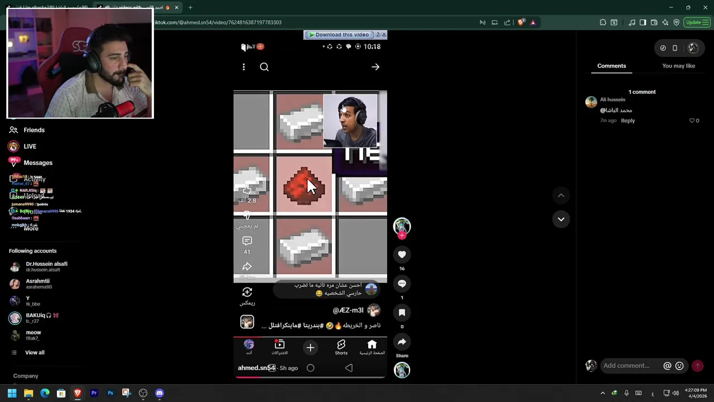Open Messages in the sidebar
The height and width of the screenshot is (402, 714).
click(x=38, y=162)
